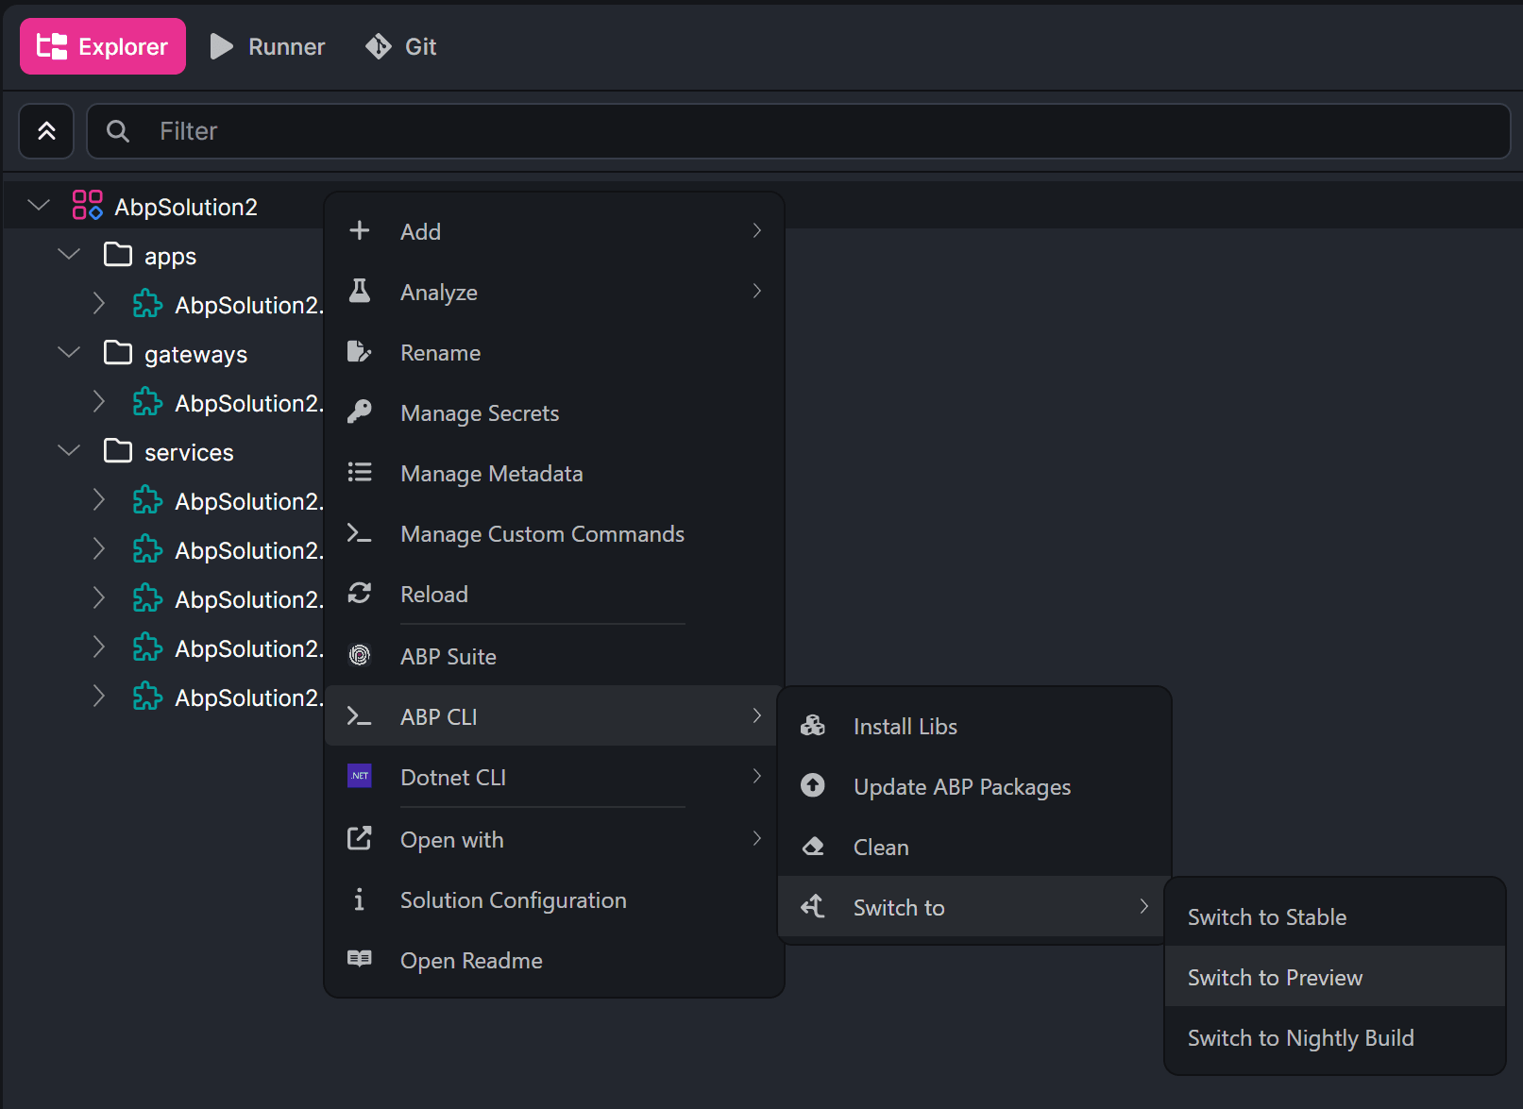Click the .NET icon beside Dotnet CLI
The width and height of the screenshot is (1523, 1109).
360,776
